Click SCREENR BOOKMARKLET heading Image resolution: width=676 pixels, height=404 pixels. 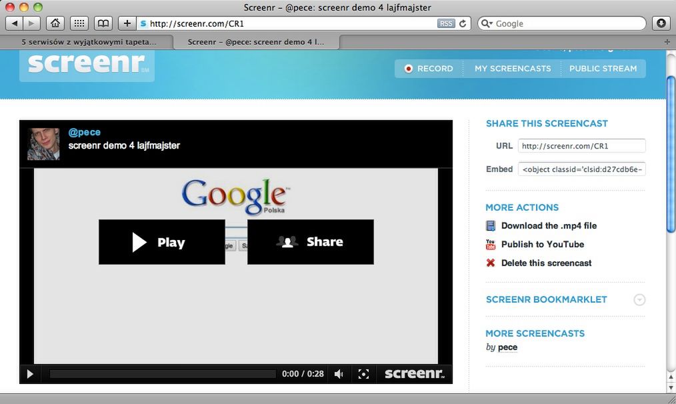coord(546,299)
